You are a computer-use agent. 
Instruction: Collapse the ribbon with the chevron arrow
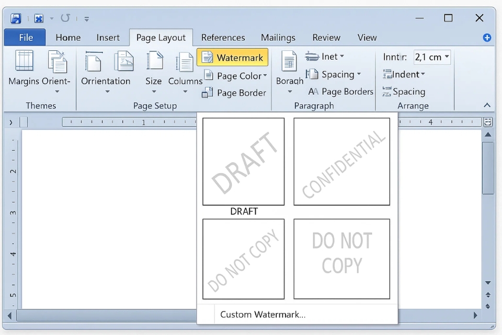pyautogui.click(x=487, y=105)
